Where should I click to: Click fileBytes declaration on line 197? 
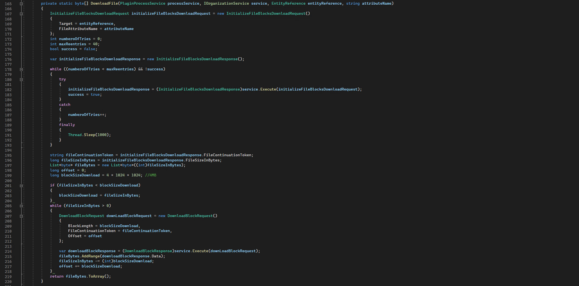[x=85, y=165]
